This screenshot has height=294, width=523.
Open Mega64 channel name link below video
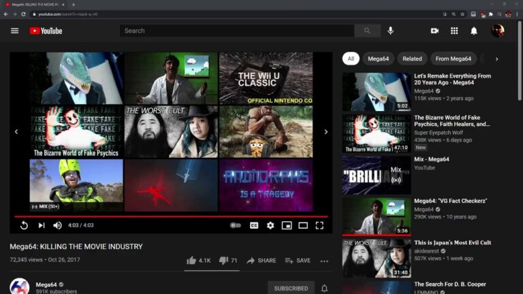(x=46, y=284)
